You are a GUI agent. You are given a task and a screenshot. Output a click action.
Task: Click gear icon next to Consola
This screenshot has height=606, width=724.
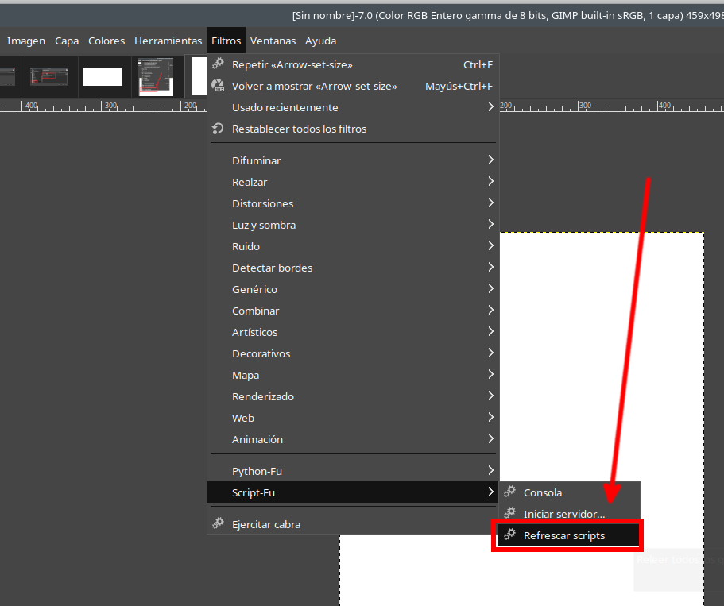510,492
